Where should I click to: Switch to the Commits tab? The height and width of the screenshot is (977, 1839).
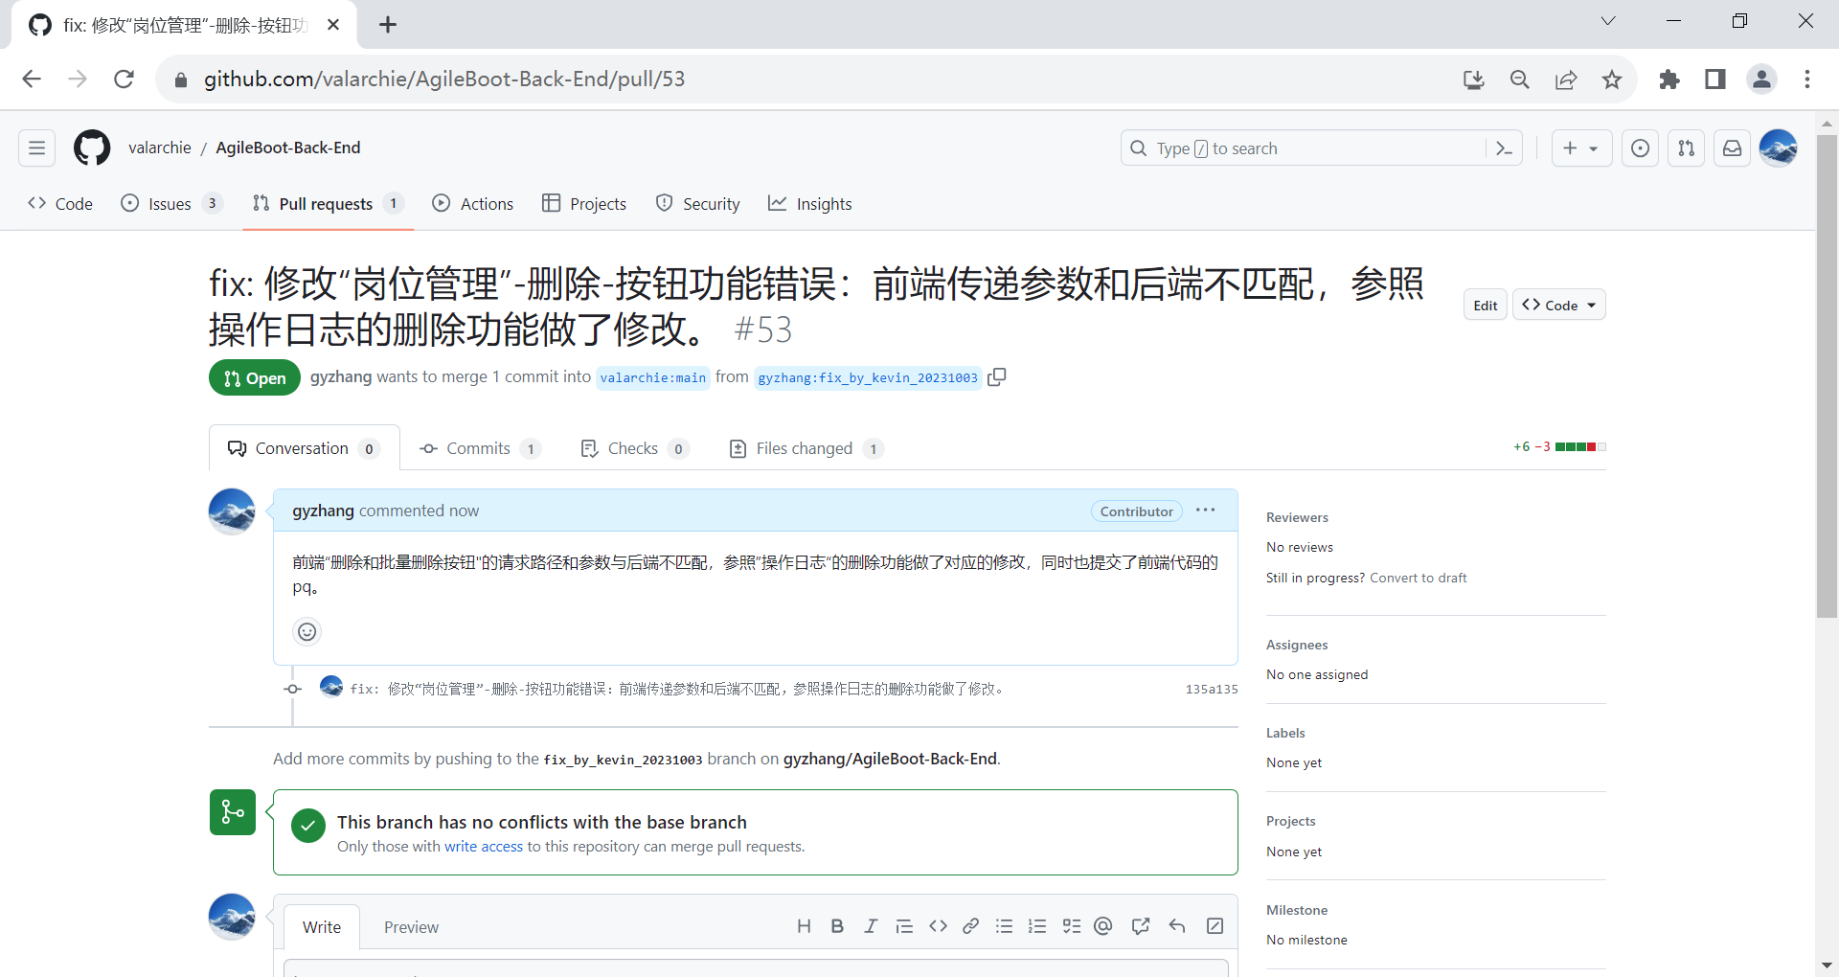point(481,448)
